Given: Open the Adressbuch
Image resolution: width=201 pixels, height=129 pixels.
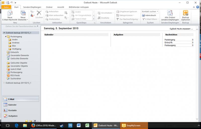Looking at the screenshot, I should tap(149, 15).
